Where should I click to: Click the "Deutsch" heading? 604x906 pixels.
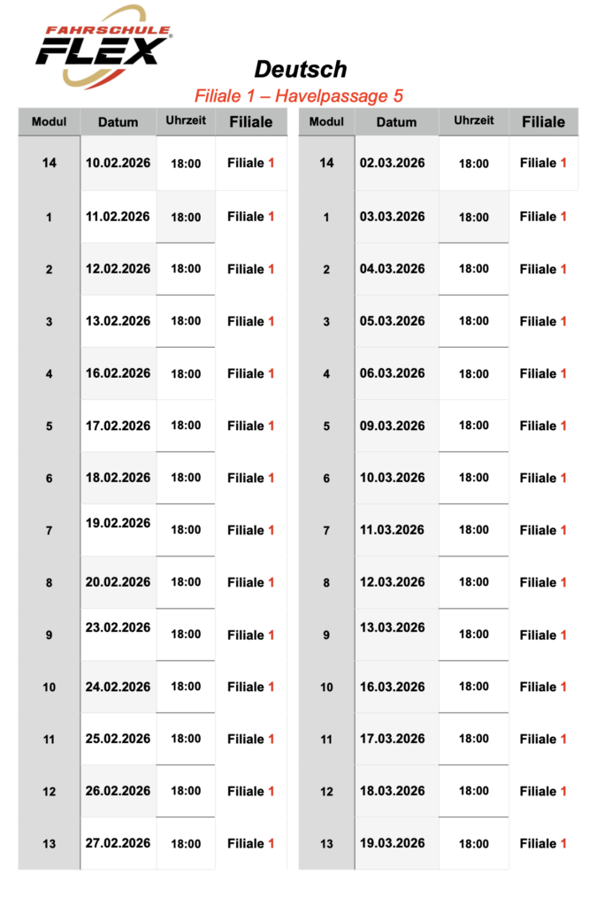point(301,69)
